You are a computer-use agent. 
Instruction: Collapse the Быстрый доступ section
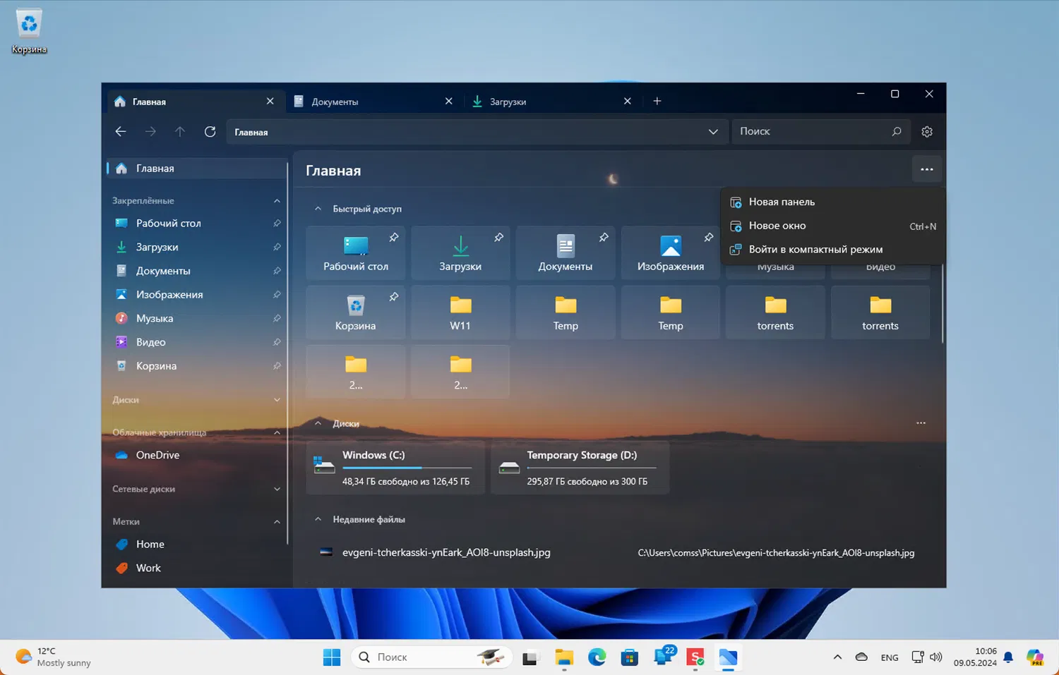(318, 209)
